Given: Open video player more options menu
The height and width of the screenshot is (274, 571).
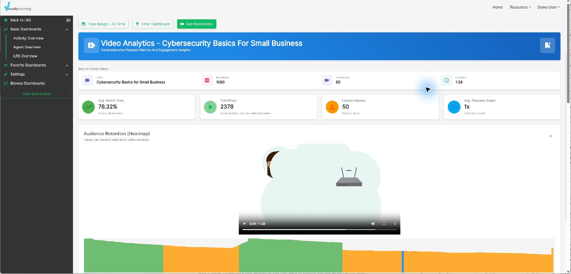Looking at the screenshot, I should pos(395,224).
